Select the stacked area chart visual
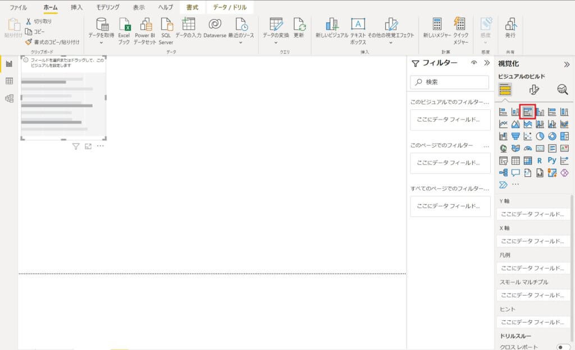The image size is (575, 350). tap(528, 124)
